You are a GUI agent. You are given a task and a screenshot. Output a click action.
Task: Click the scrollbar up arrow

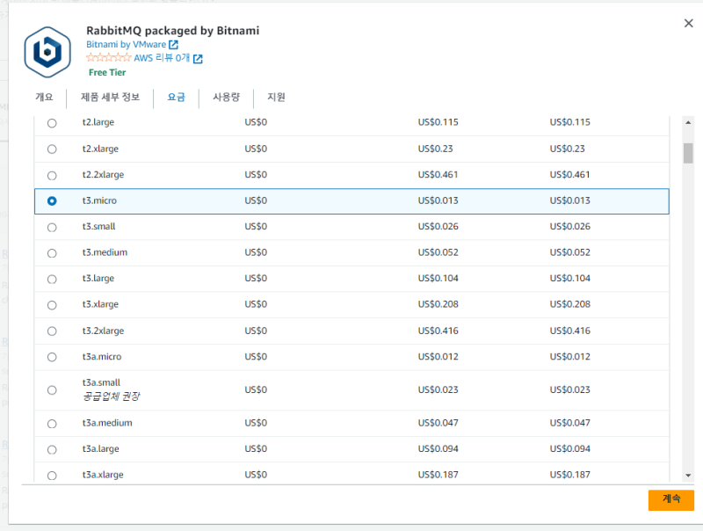click(688, 122)
